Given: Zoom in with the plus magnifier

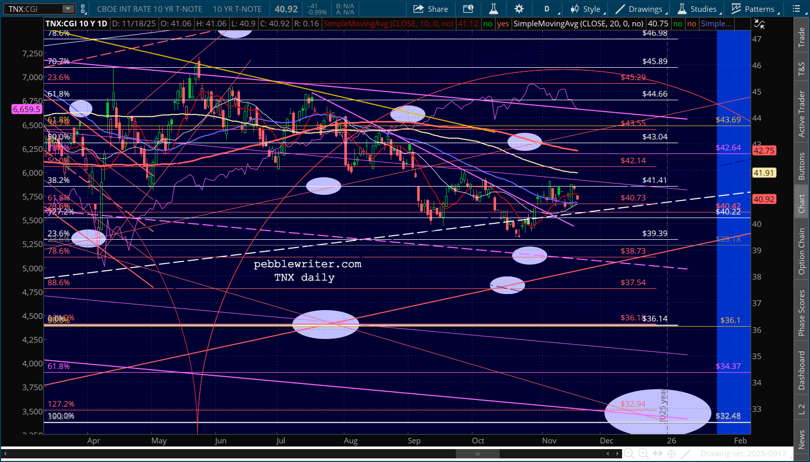Looking at the screenshot, I should 644,454.
